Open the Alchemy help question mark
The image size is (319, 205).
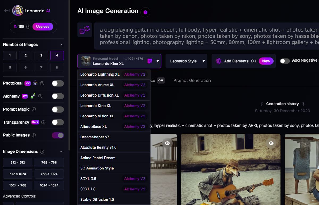pos(40,96)
